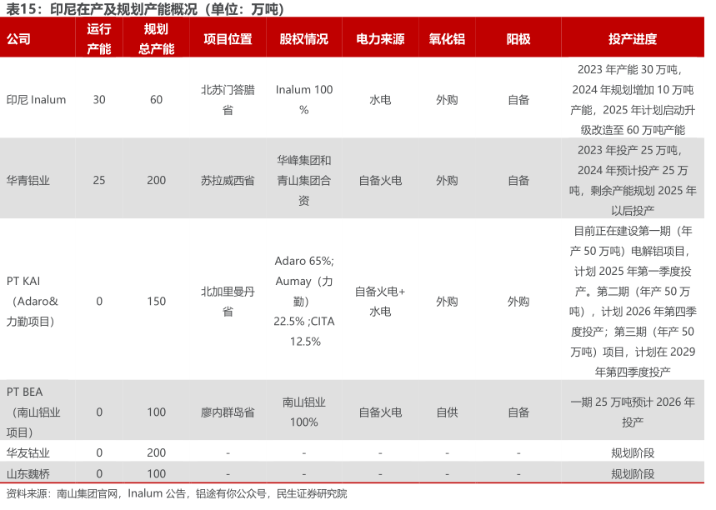Select the 印尼 Inalum company cell
716x510 pixels.
(36, 100)
